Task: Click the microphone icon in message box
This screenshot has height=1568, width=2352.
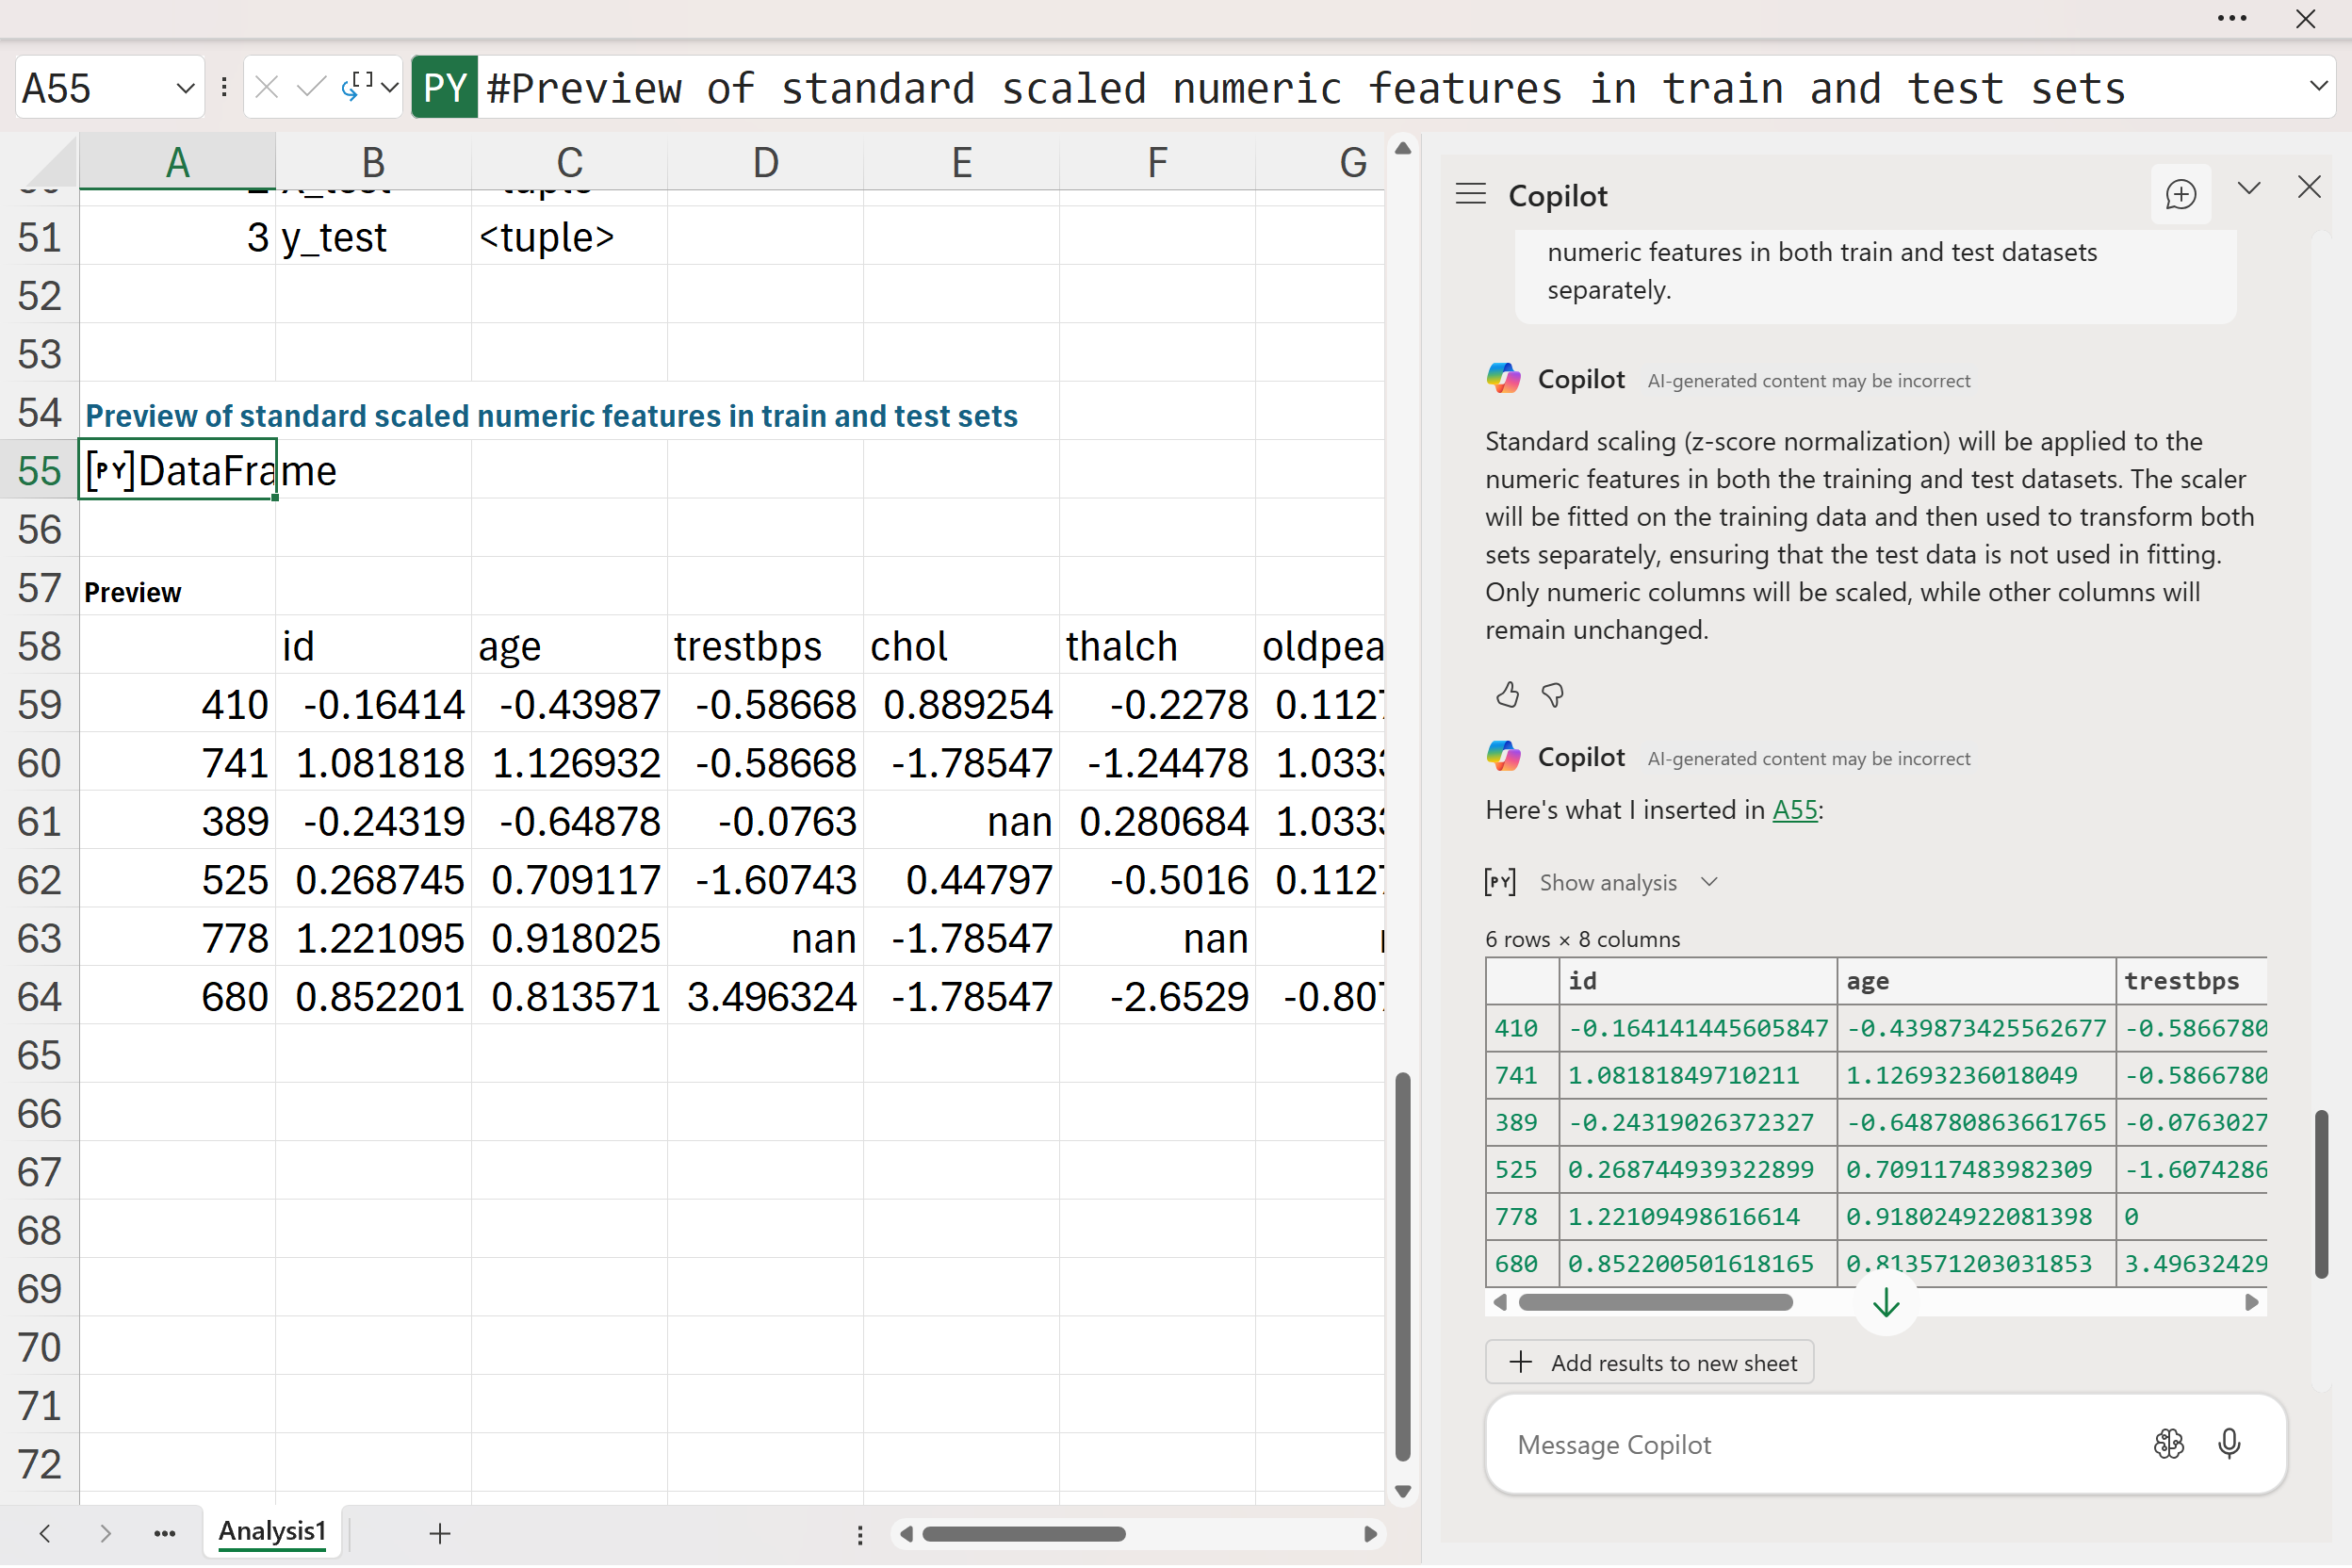Action: pos(2229,1444)
